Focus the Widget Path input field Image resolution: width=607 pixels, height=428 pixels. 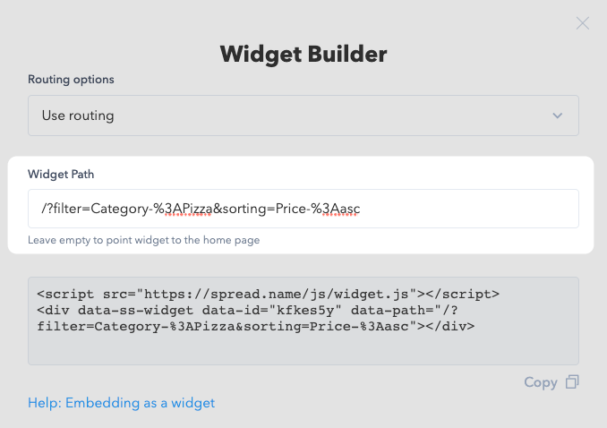[303, 209]
